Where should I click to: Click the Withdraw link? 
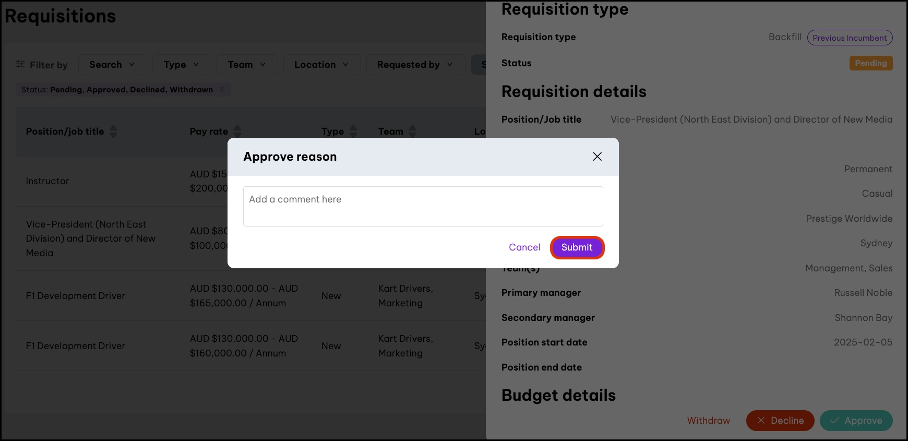point(708,421)
